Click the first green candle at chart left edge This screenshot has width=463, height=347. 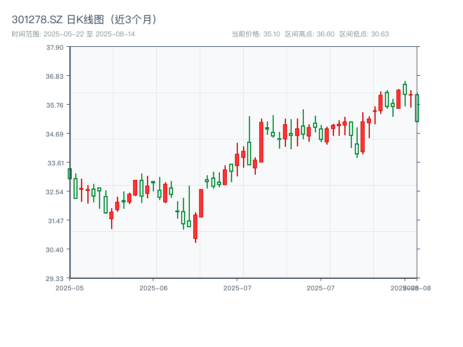(69, 173)
